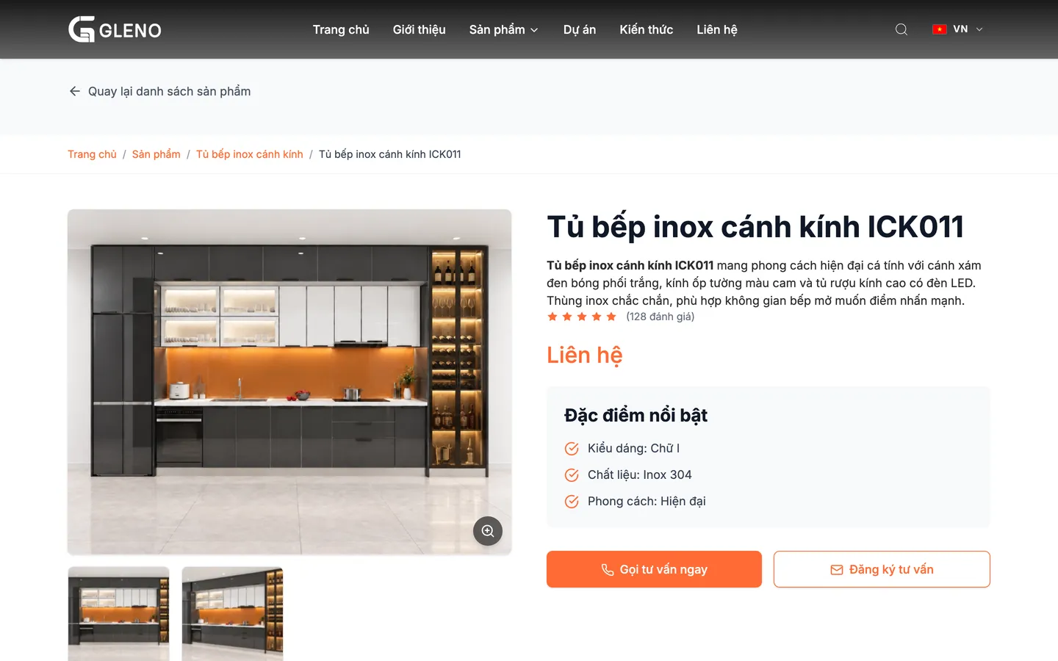This screenshot has width=1058, height=661.
Task: Click the main kitchen product image
Action: tap(289, 382)
